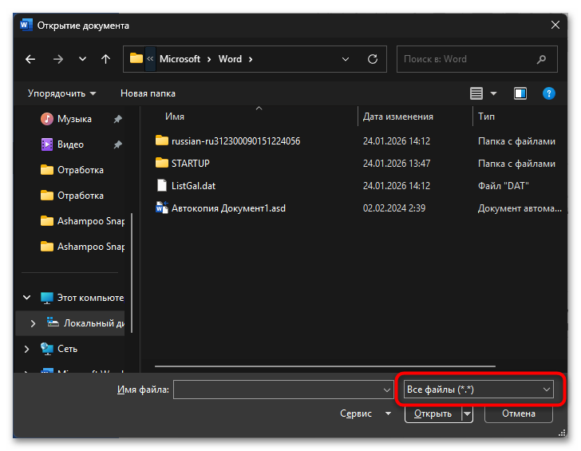Sort by Дата изменения column header
The width and height of the screenshot is (581, 451).
(398, 117)
